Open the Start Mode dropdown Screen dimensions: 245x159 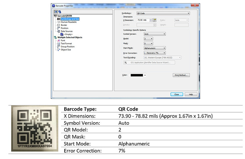[x=155, y=48]
